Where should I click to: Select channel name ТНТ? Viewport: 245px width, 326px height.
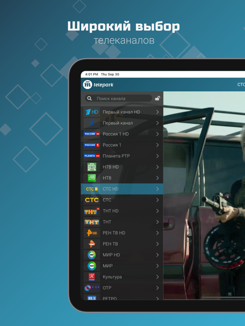tap(107, 222)
